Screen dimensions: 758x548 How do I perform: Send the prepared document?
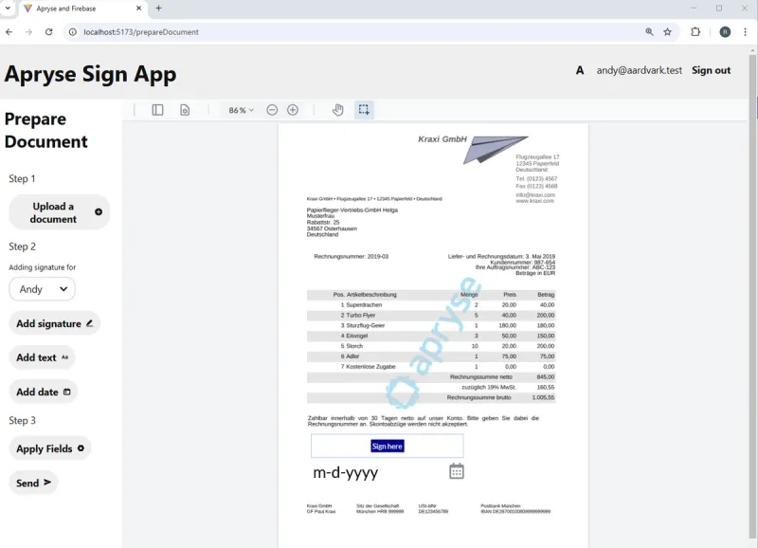[33, 483]
